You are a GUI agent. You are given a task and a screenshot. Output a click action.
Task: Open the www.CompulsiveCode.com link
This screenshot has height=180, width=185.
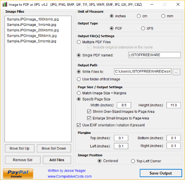tap(69, 176)
